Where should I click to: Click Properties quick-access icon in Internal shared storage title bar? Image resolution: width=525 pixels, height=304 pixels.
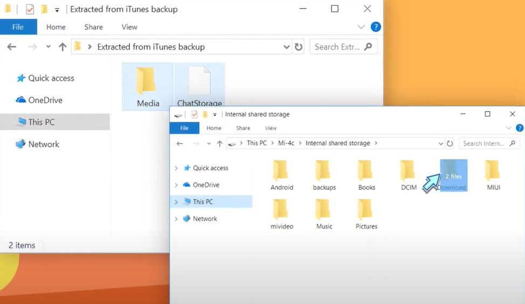pyautogui.click(x=194, y=114)
